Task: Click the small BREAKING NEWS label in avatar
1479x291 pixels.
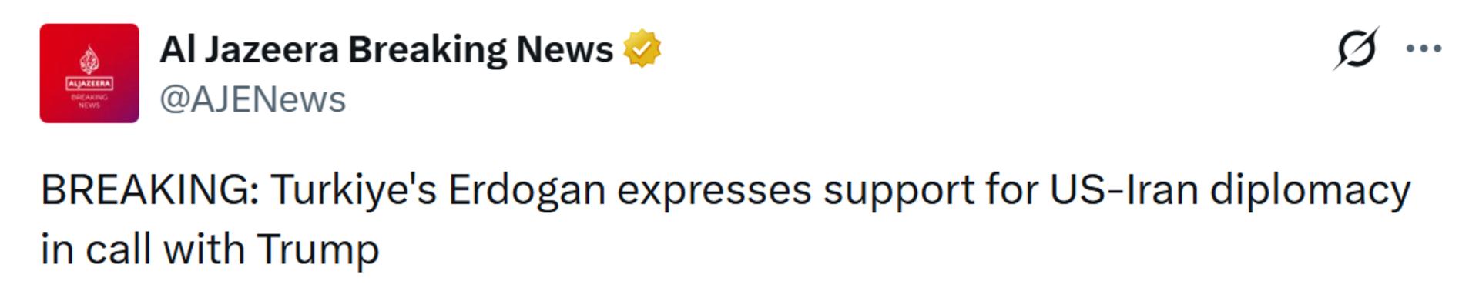Action: point(89,101)
